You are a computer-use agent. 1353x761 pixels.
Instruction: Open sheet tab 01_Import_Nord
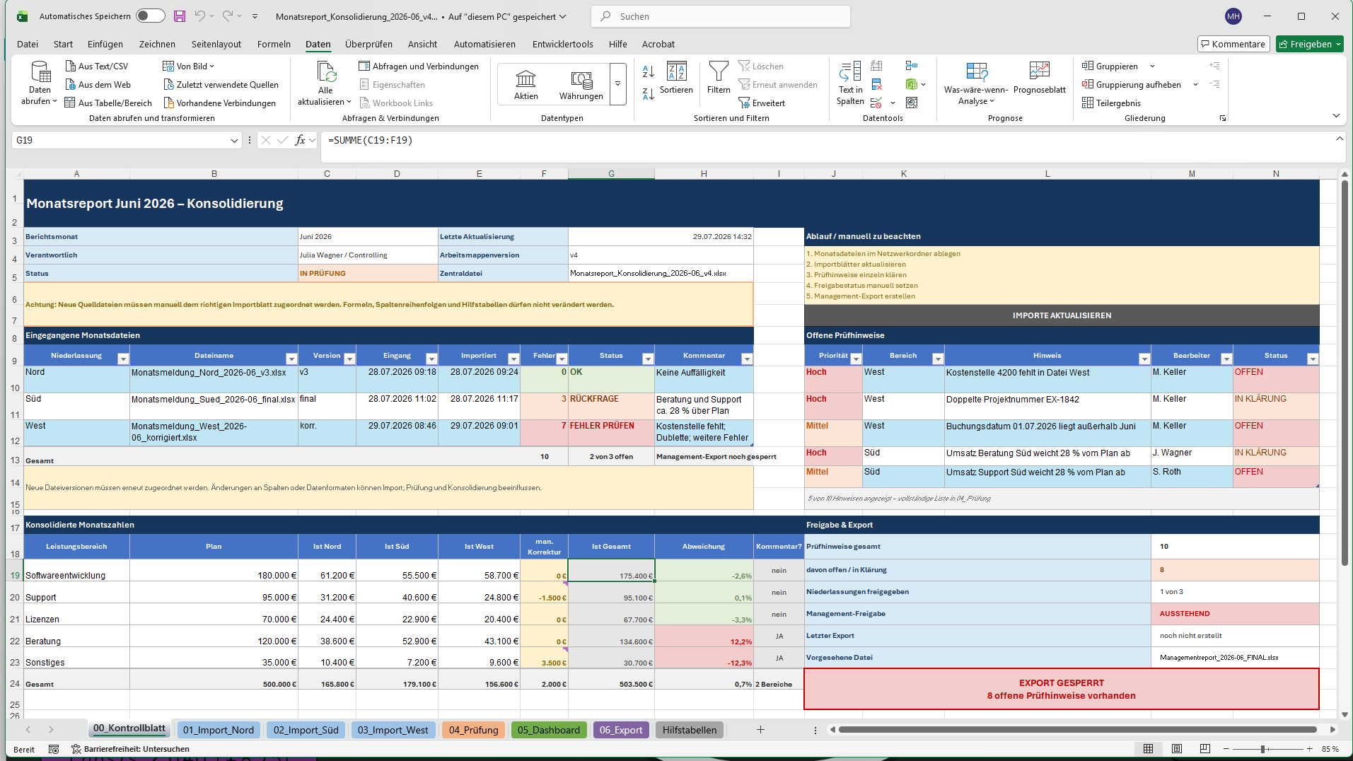(x=219, y=730)
